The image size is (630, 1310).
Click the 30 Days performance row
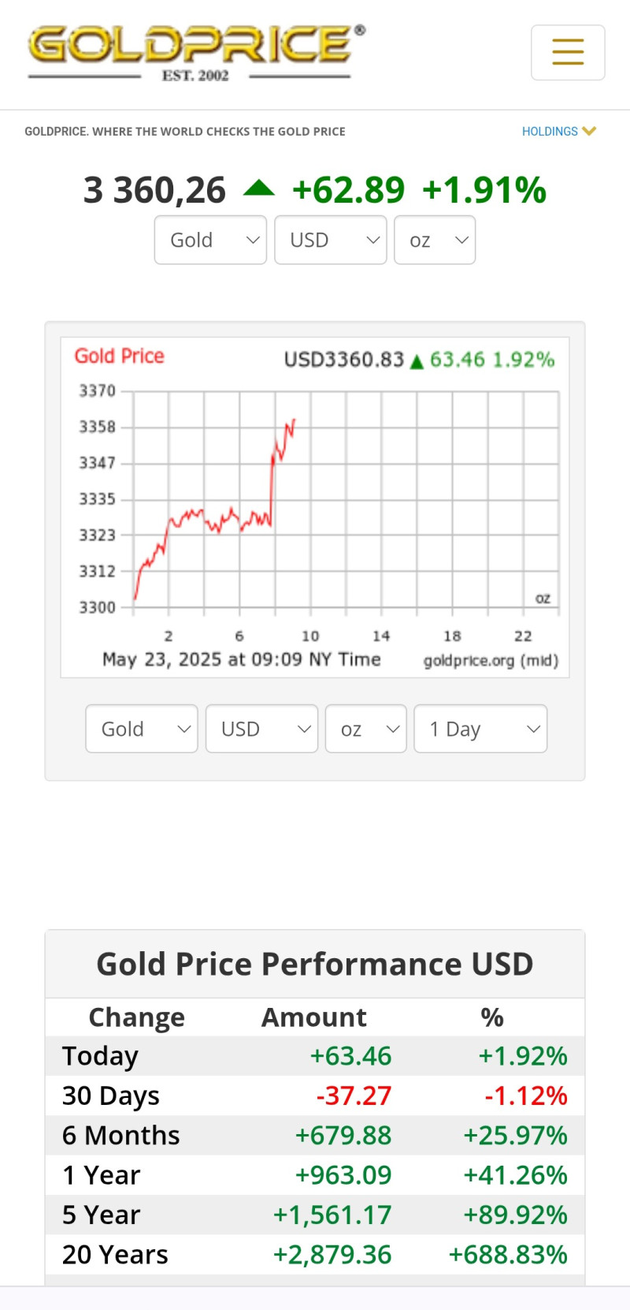[x=315, y=1095]
